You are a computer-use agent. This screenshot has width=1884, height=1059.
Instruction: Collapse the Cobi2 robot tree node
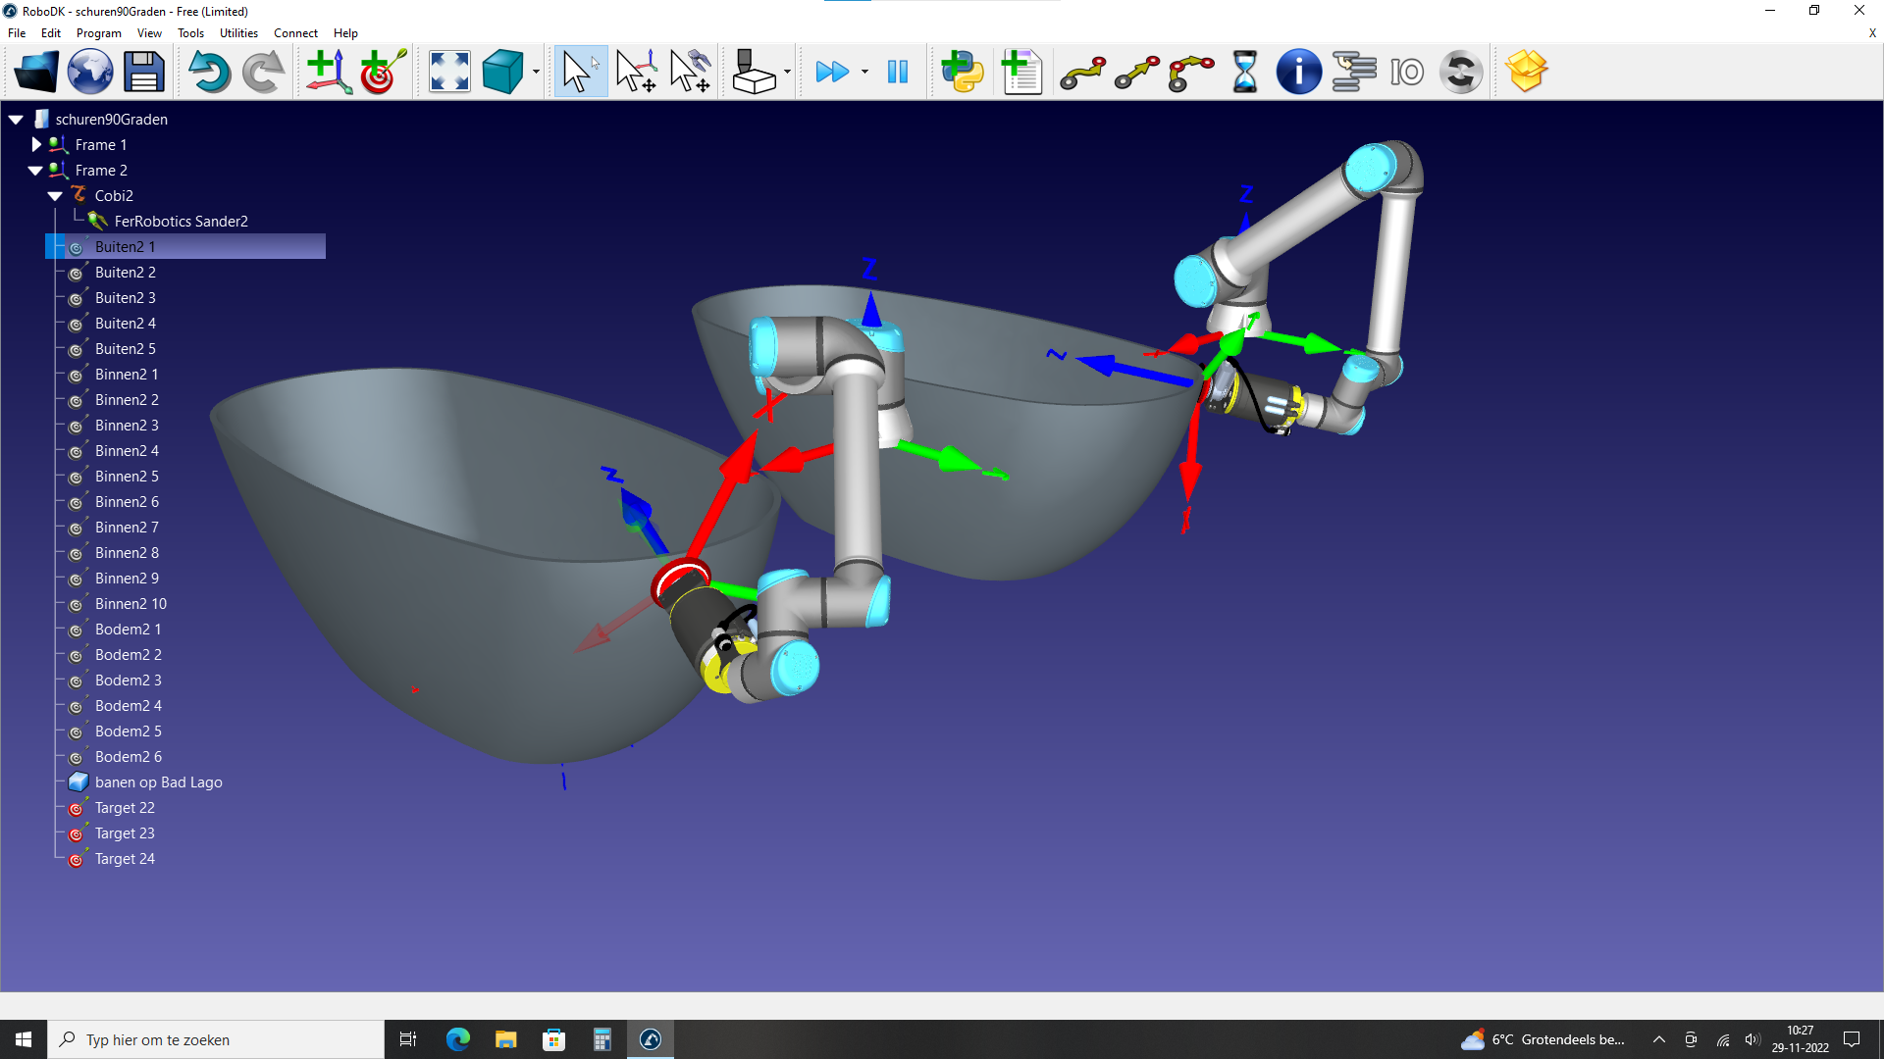tap(55, 196)
